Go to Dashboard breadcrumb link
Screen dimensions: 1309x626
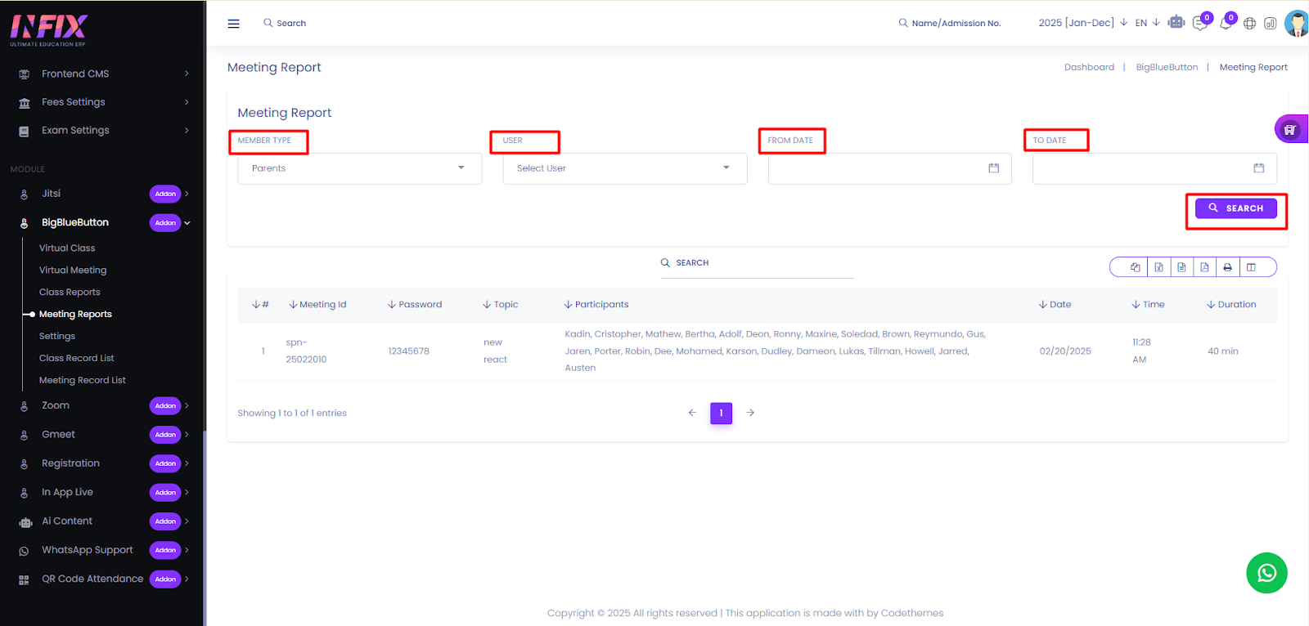pyautogui.click(x=1089, y=67)
